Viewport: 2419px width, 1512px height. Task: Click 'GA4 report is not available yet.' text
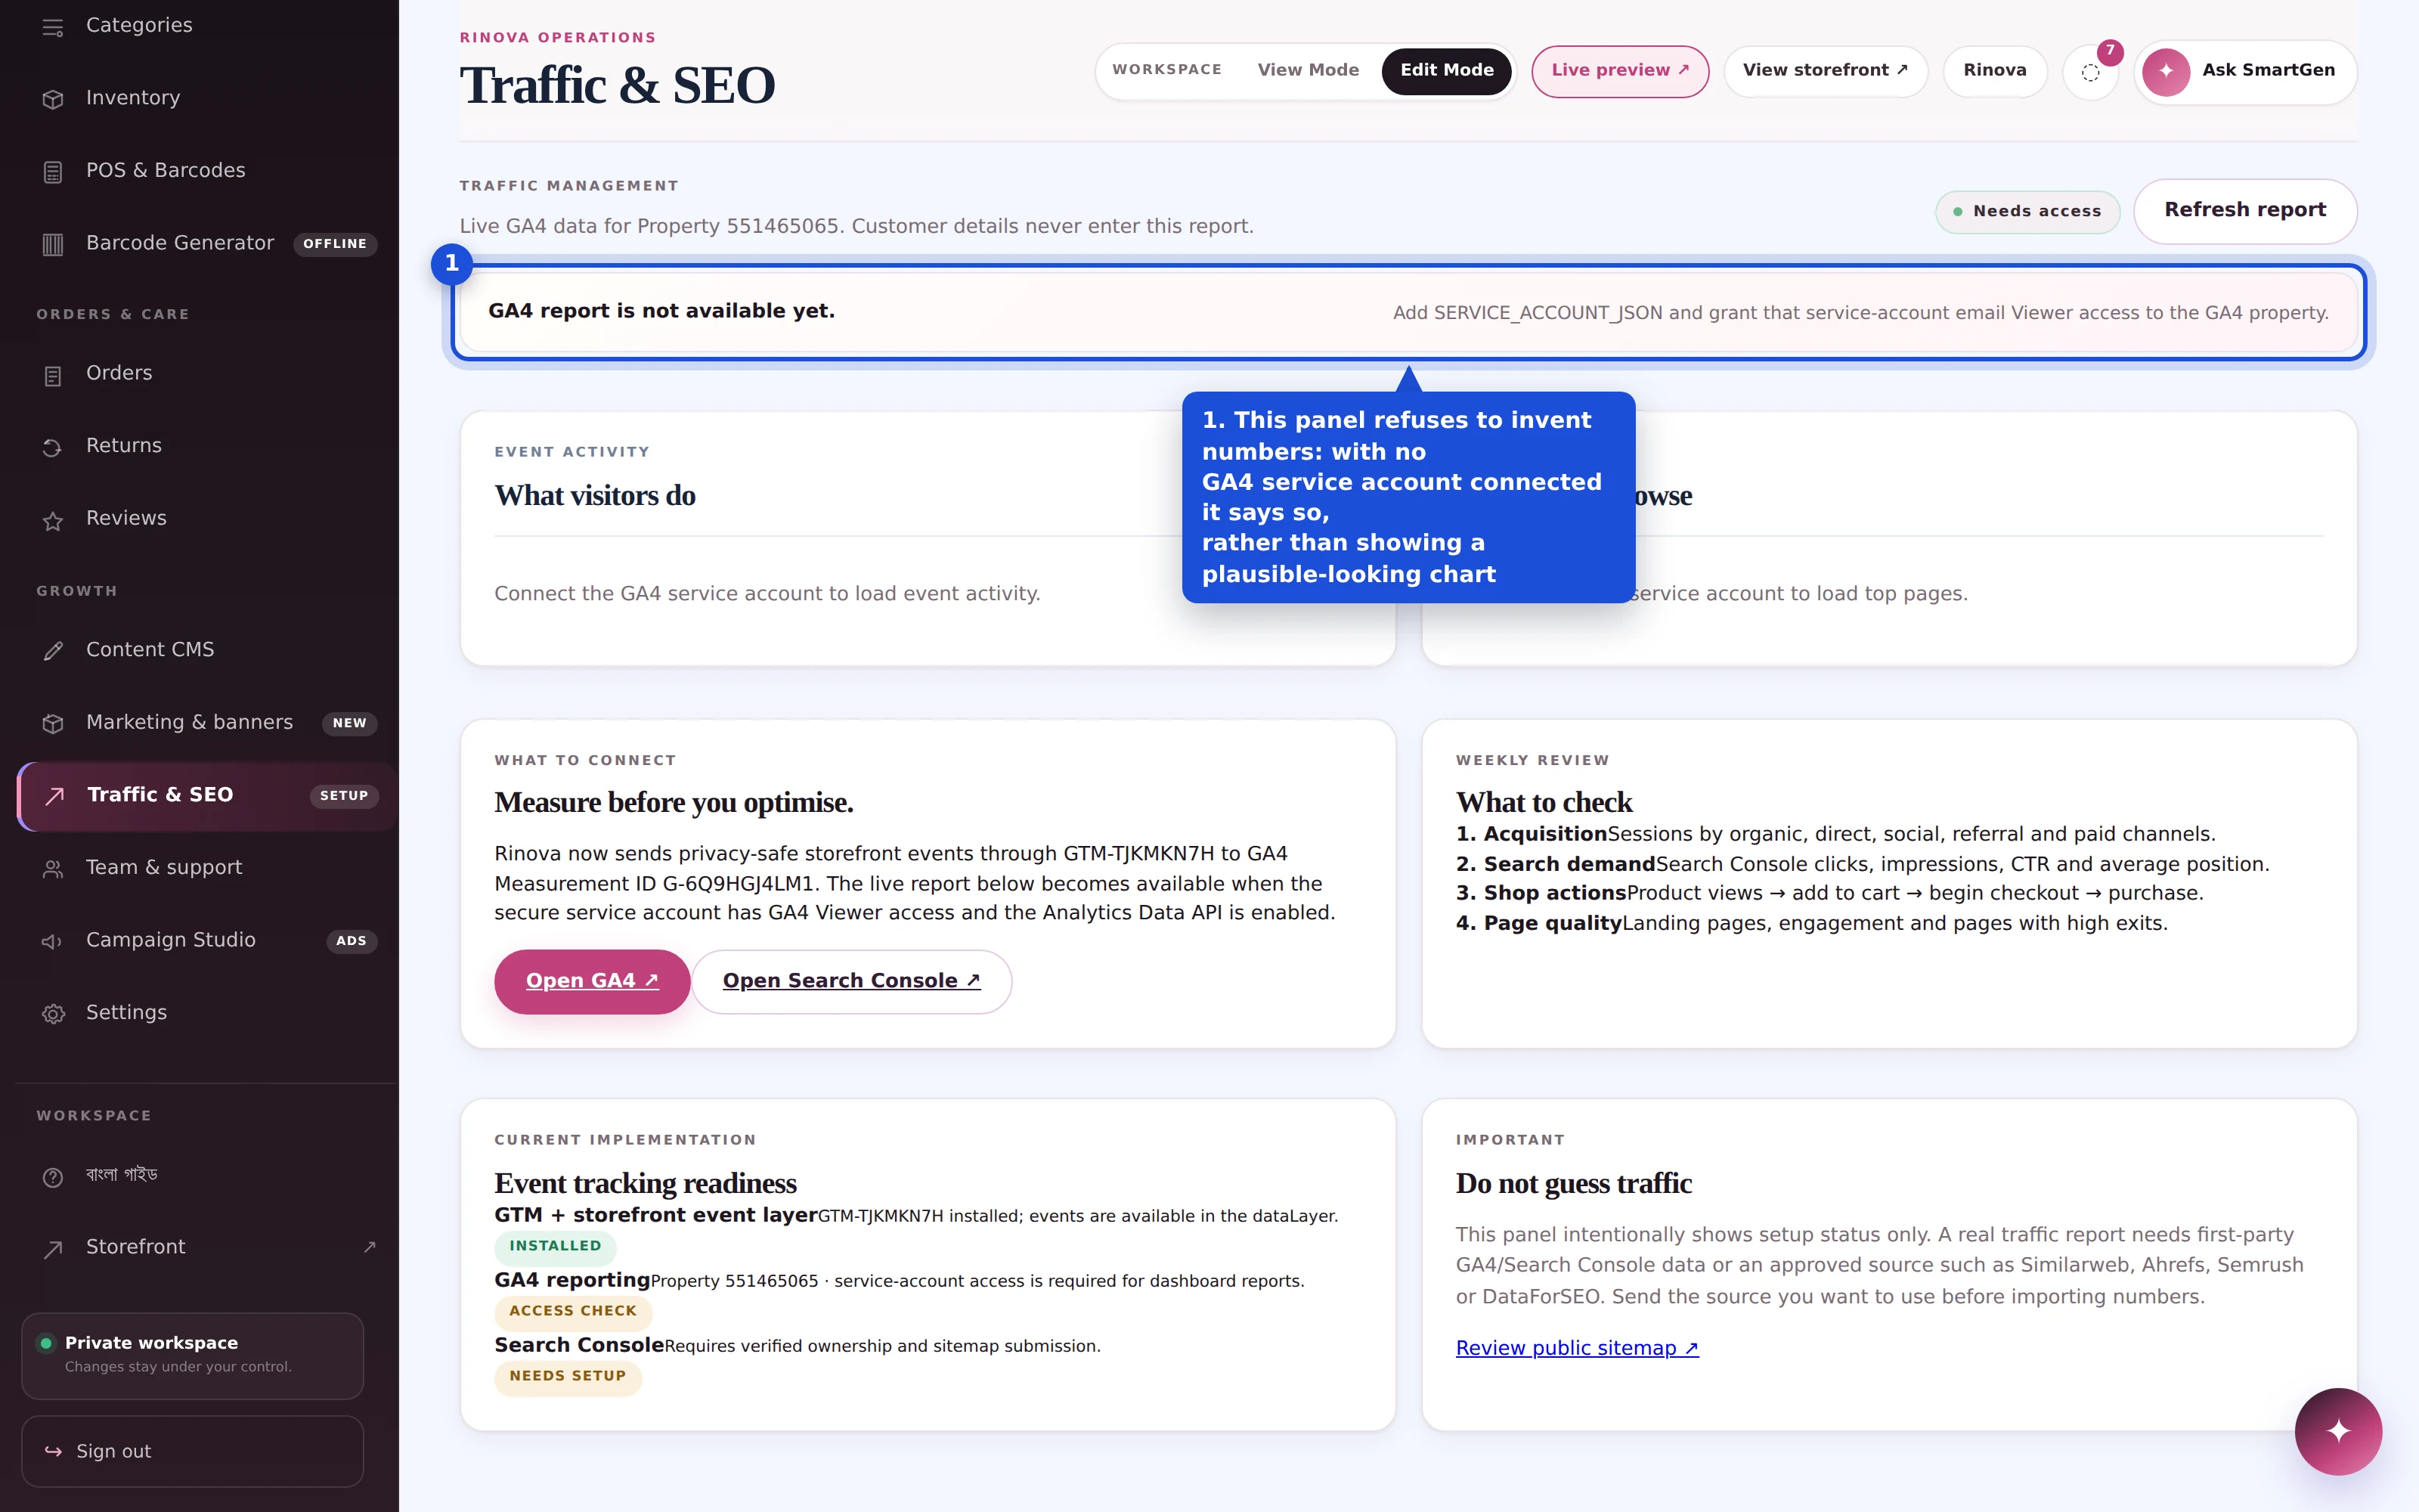click(661, 311)
